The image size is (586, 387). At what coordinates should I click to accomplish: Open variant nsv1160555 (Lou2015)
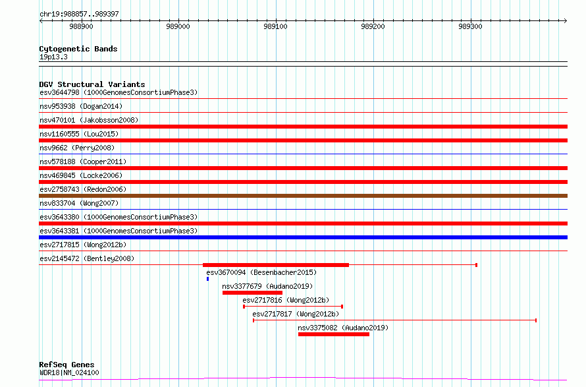click(79, 134)
